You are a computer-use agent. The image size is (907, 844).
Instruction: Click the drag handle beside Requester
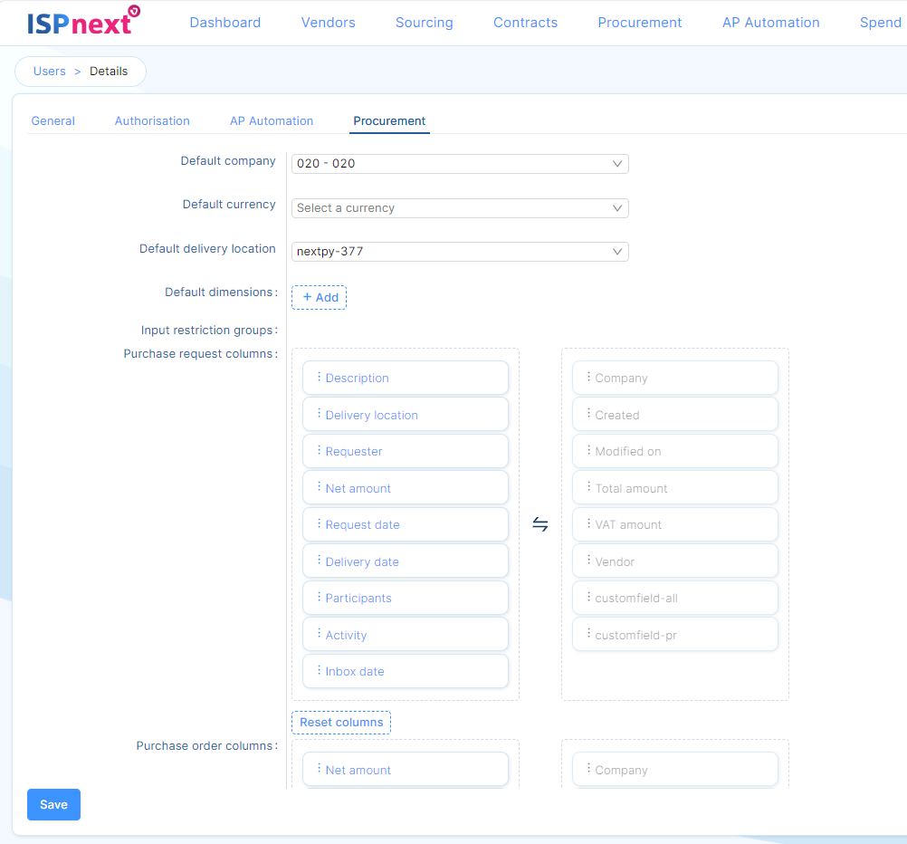point(319,451)
